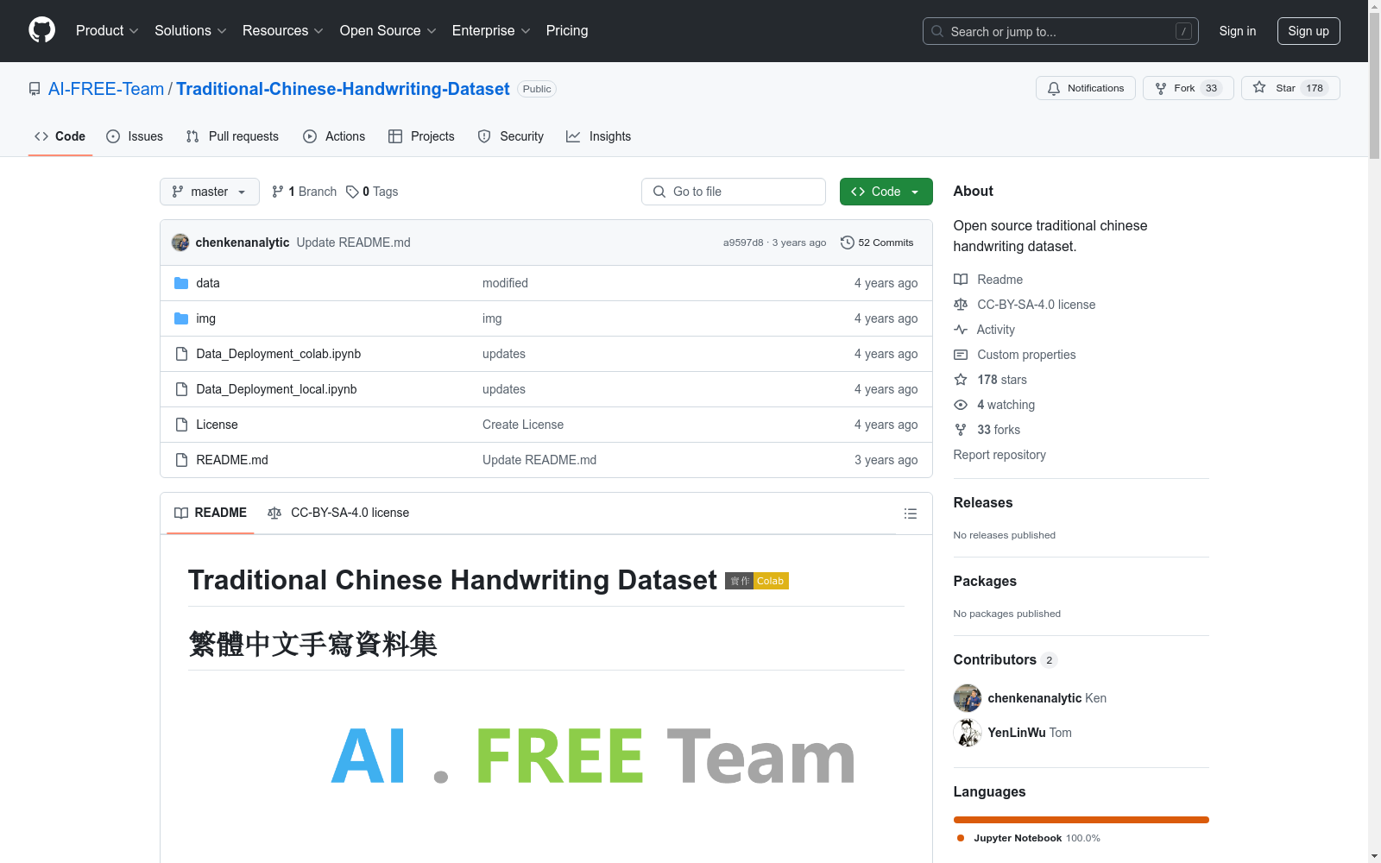Open the Product menu
Viewport: 1381px width, 863px height.
coord(107,31)
